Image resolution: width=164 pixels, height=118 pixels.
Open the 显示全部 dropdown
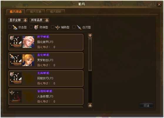18,20
